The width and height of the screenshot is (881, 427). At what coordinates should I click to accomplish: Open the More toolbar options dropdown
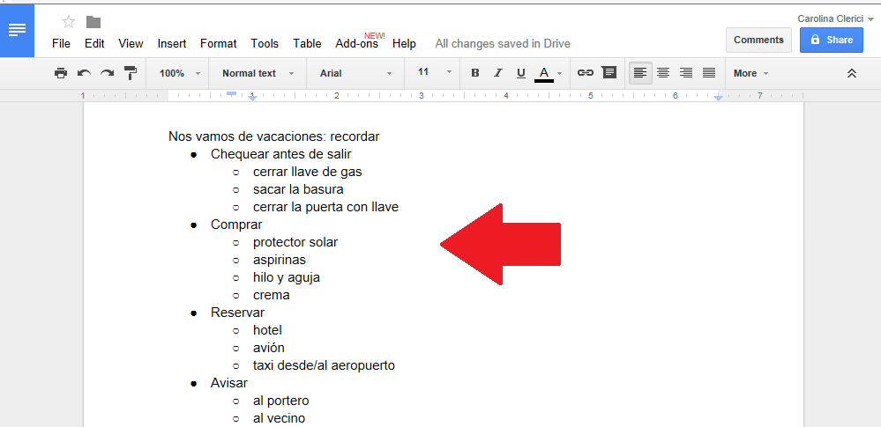point(750,73)
